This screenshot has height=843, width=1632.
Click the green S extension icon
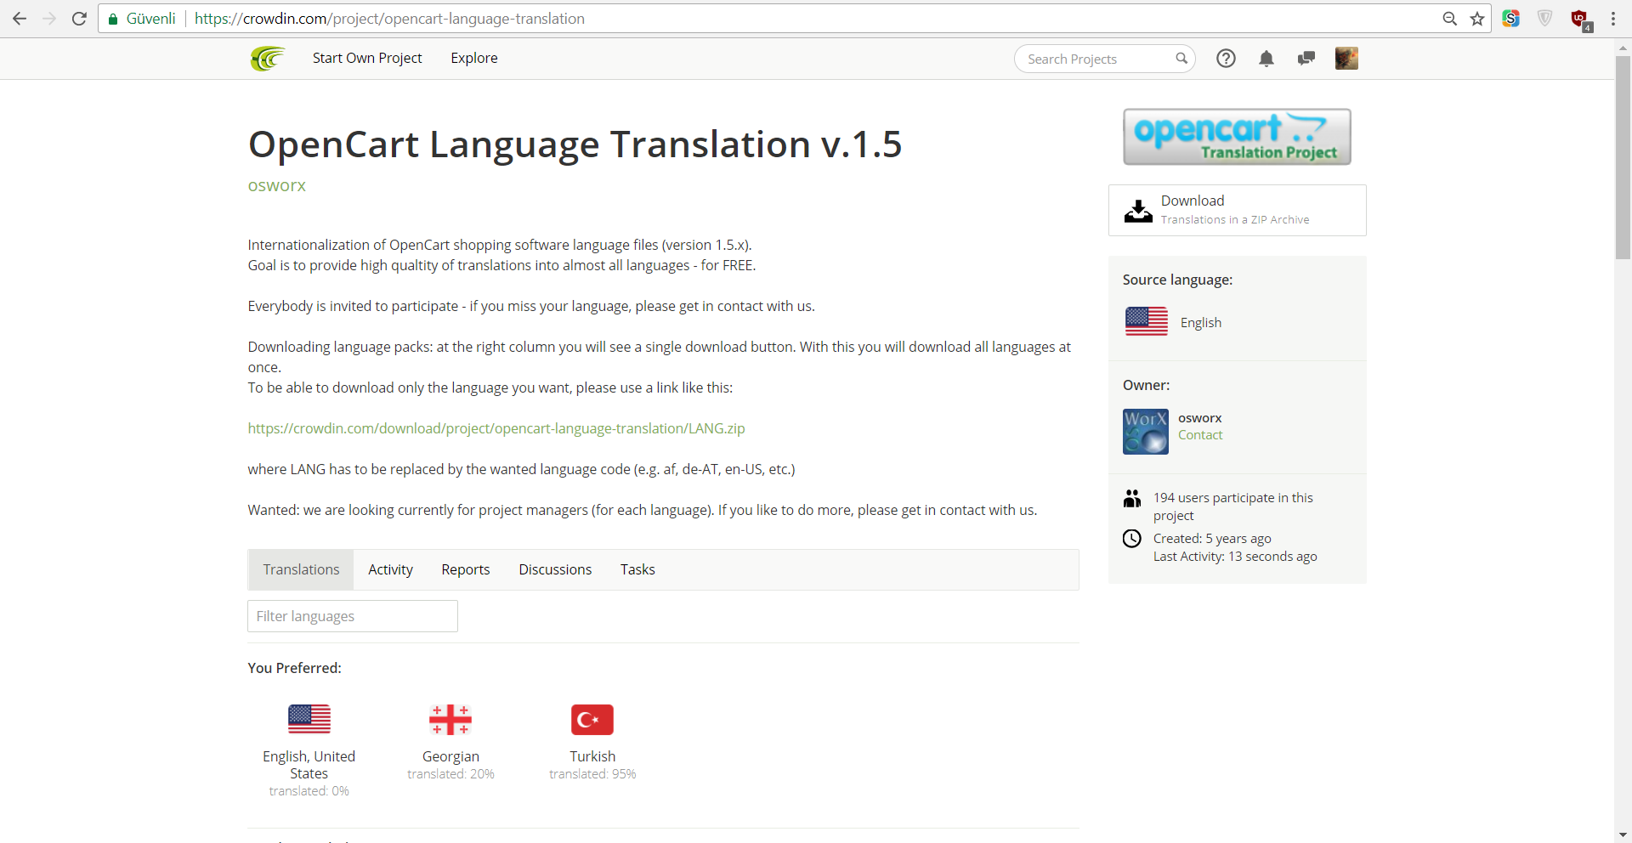coord(1510,19)
